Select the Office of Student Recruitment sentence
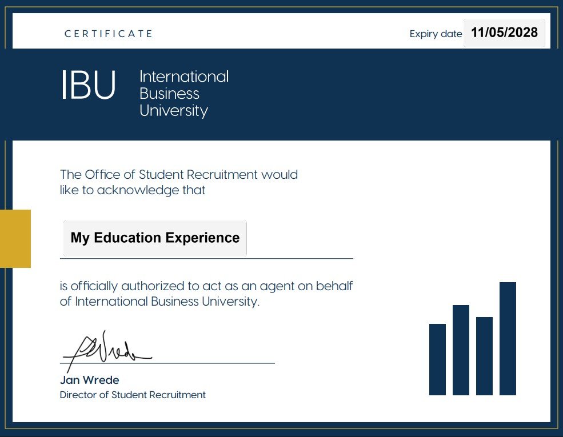 (179, 182)
